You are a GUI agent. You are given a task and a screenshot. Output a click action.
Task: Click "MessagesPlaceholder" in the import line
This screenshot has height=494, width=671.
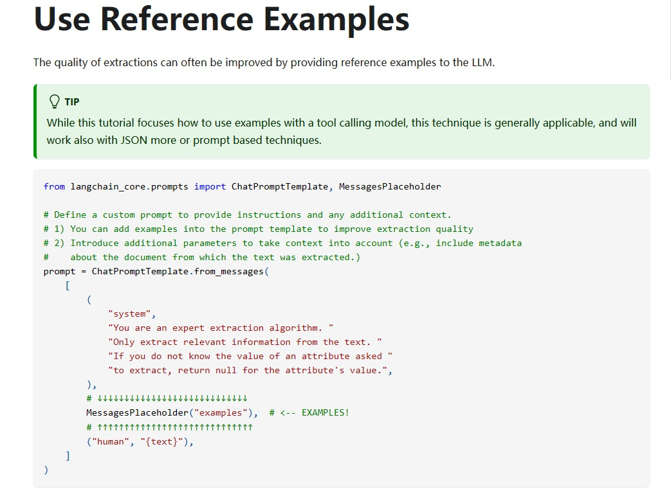coord(390,186)
